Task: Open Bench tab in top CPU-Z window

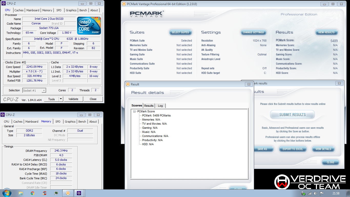Action: point(83,10)
